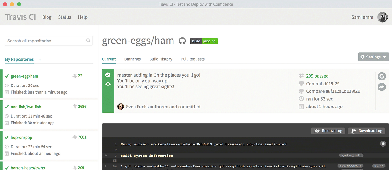
Task: Click the build passing badge
Action: click(204, 41)
